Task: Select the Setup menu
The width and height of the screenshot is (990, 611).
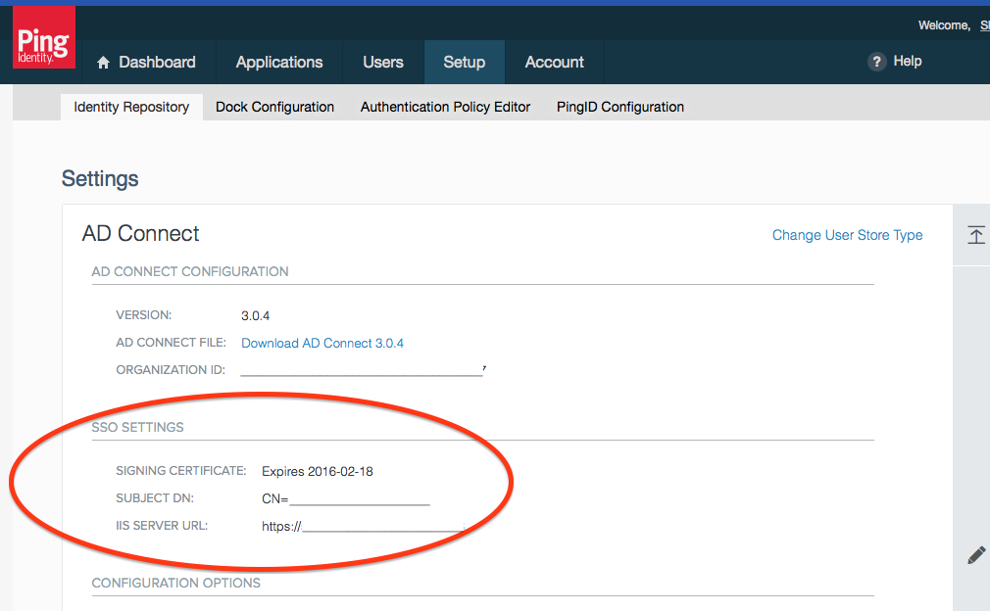Action: [x=464, y=63]
